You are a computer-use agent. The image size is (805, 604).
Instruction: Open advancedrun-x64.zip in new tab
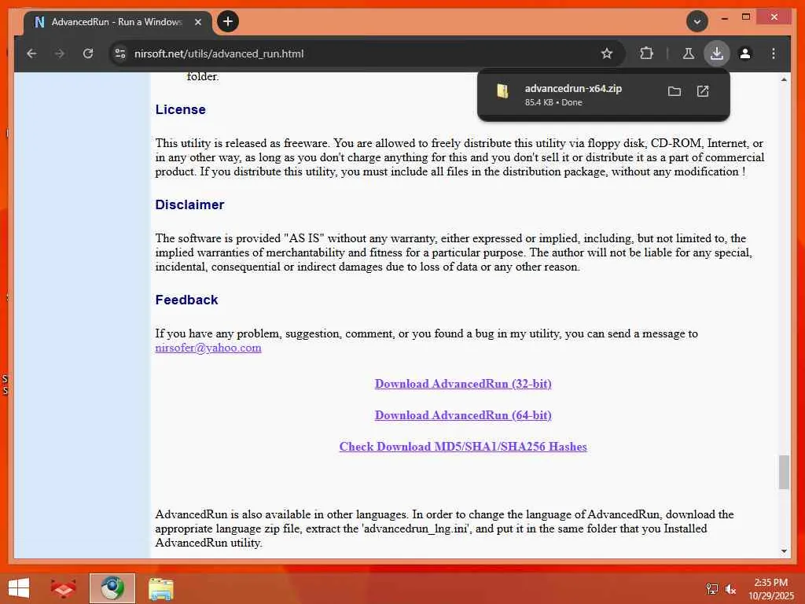(703, 91)
